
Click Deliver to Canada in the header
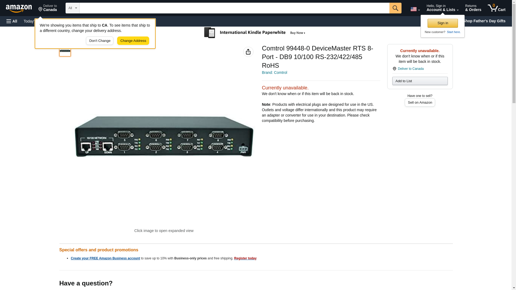pyautogui.click(x=48, y=8)
